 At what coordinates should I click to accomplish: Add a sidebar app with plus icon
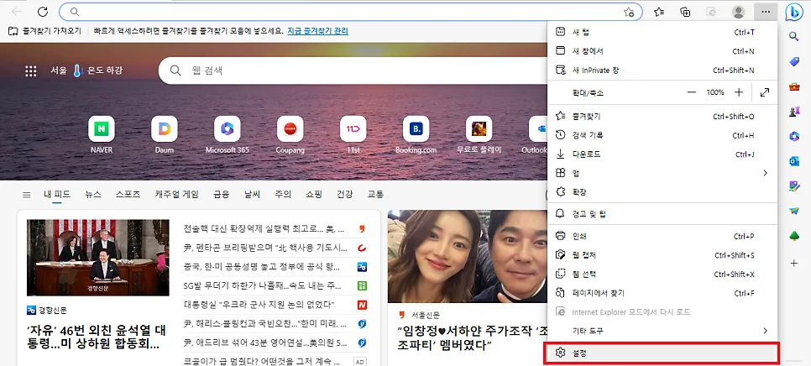(794, 263)
